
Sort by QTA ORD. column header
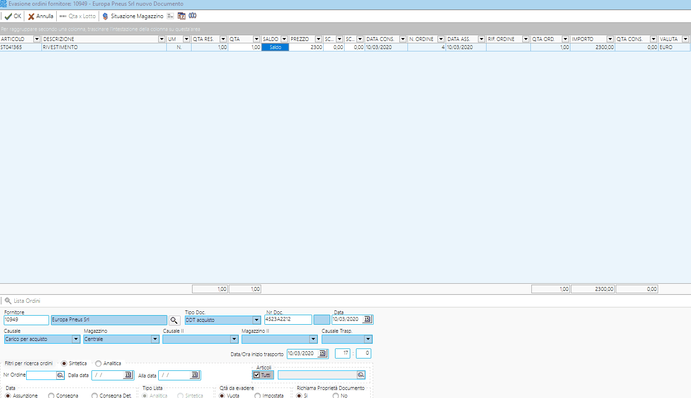[543, 39]
